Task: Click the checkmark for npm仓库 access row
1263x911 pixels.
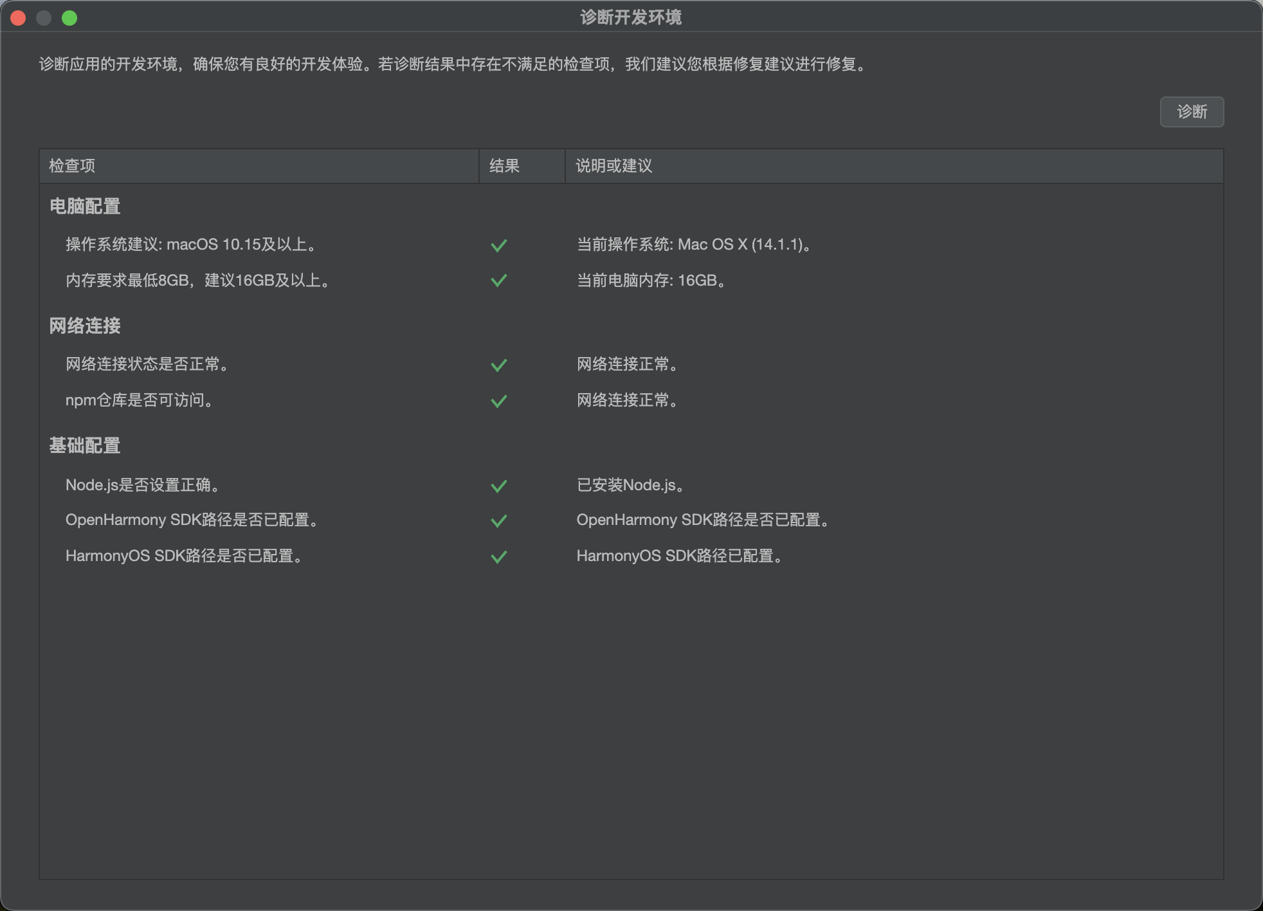Action: coord(499,401)
